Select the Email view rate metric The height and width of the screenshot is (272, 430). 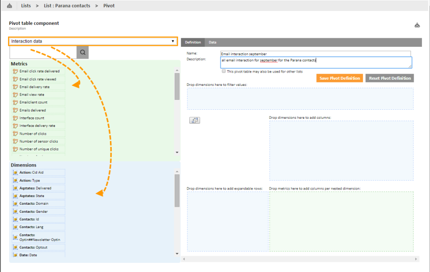click(32, 94)
